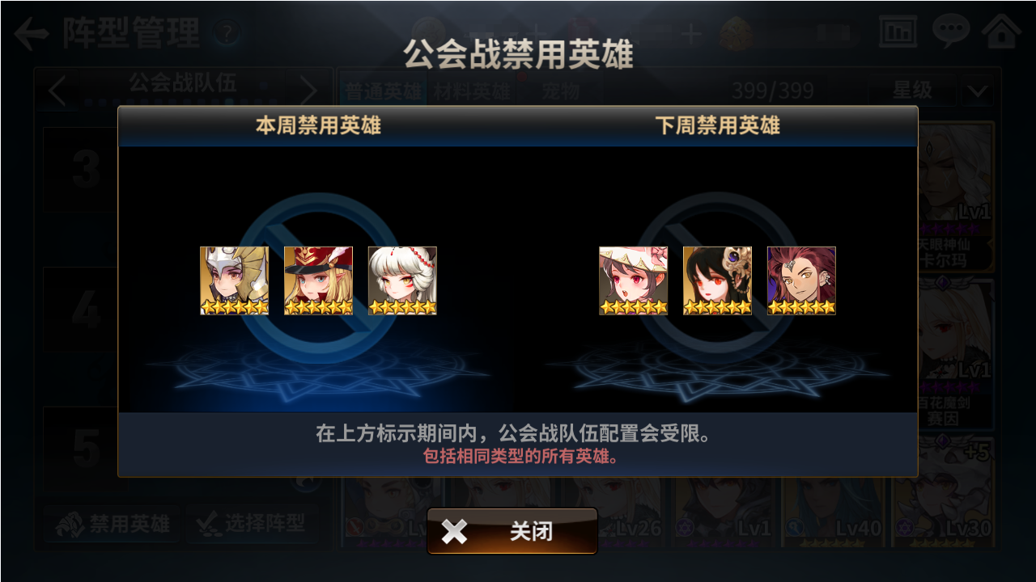Image resolution: width=1036 pixels, height=582 pixels.
Task: Click the 禁用英雄 button
Action: coord(113,525)
